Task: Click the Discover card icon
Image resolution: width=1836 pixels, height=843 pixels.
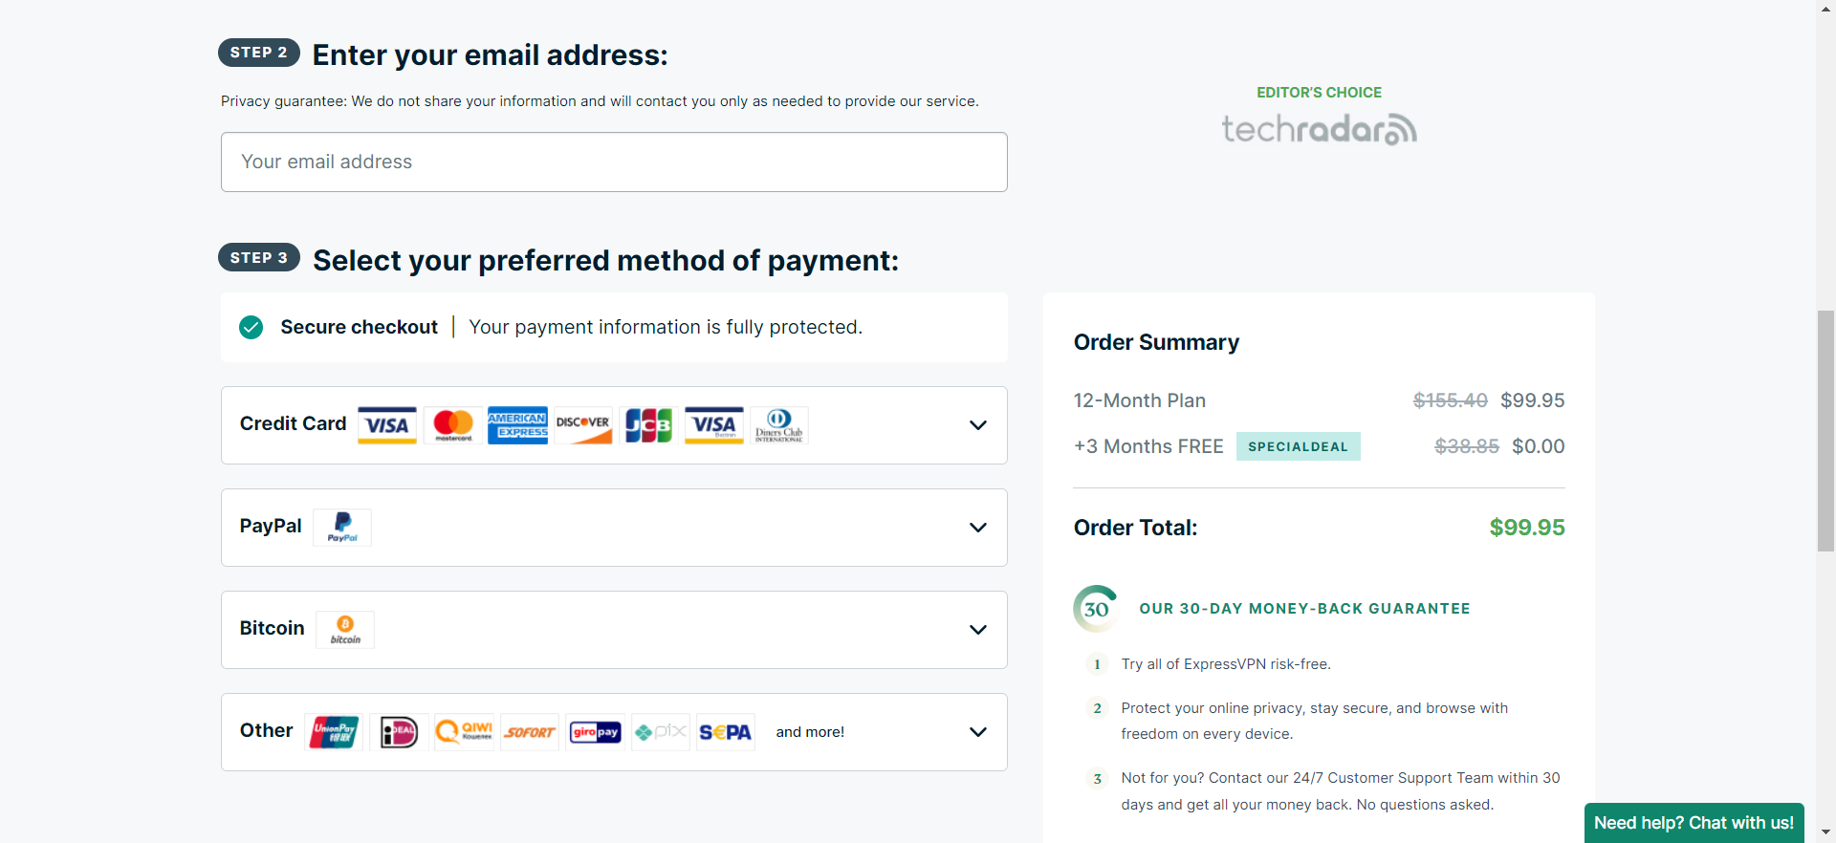Action: point(583,425)
